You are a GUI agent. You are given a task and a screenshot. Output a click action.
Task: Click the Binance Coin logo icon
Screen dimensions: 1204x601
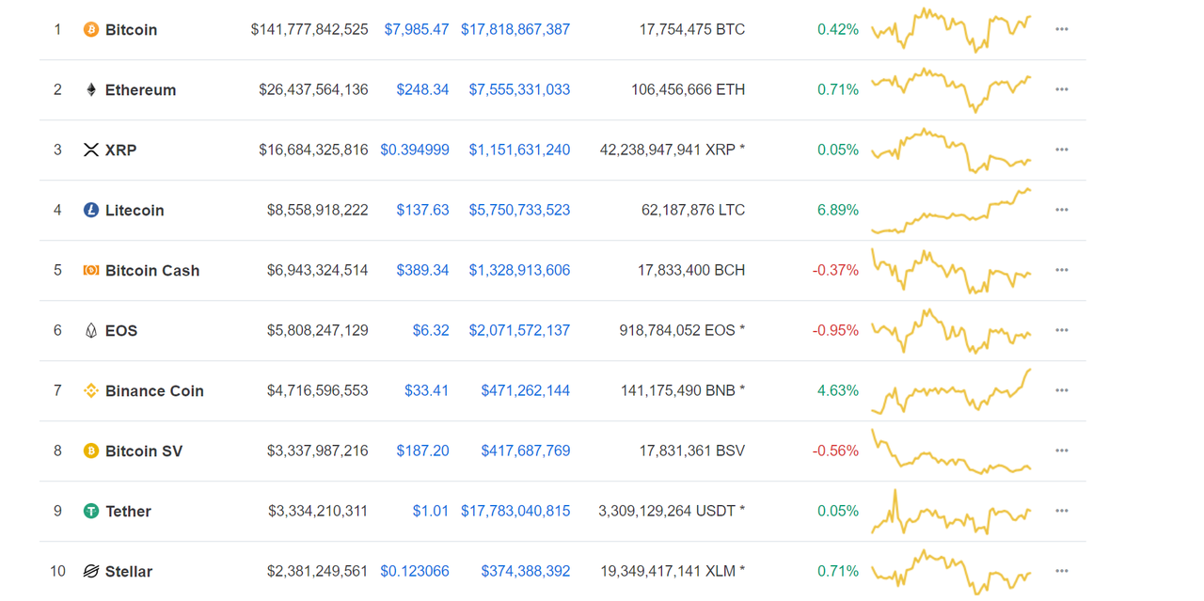pyautogui.click(x=91, y=391)
